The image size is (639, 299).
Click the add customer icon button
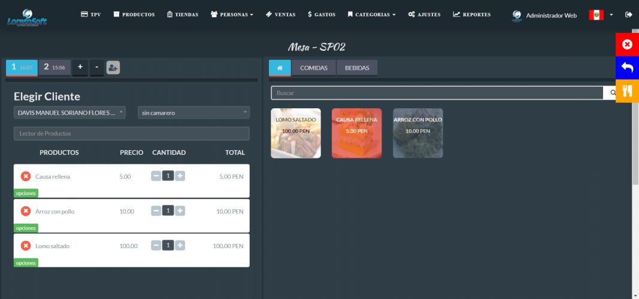click(x=113, y=68)
